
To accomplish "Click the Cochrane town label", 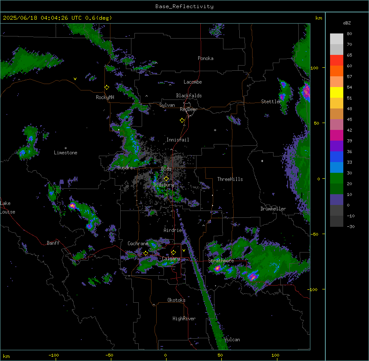I will coord(138,244).
